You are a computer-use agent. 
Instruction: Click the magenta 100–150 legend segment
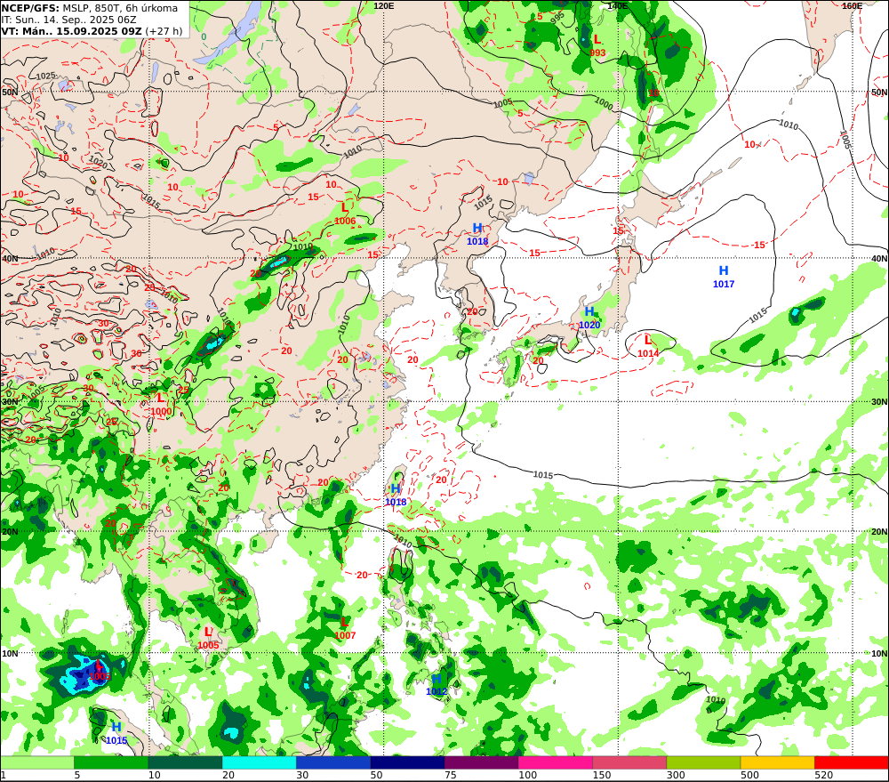pyautogui.click(x=556, y=762)
